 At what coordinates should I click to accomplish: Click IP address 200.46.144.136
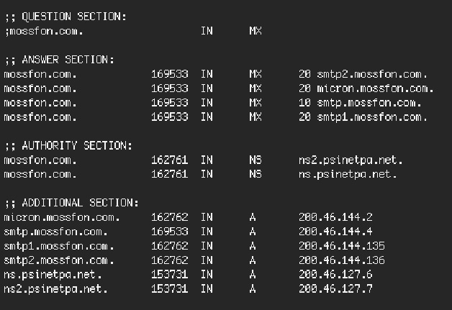click(342, 260)
